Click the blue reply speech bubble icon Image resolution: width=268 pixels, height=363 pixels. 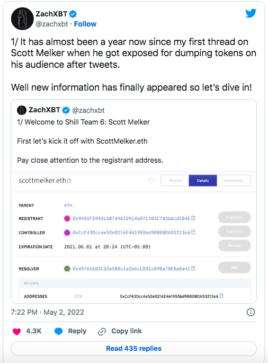[x=58, y=332]
